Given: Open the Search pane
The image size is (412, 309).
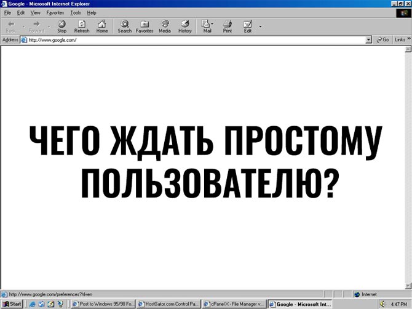Looking at the screenshot, I should pos(125,26).
